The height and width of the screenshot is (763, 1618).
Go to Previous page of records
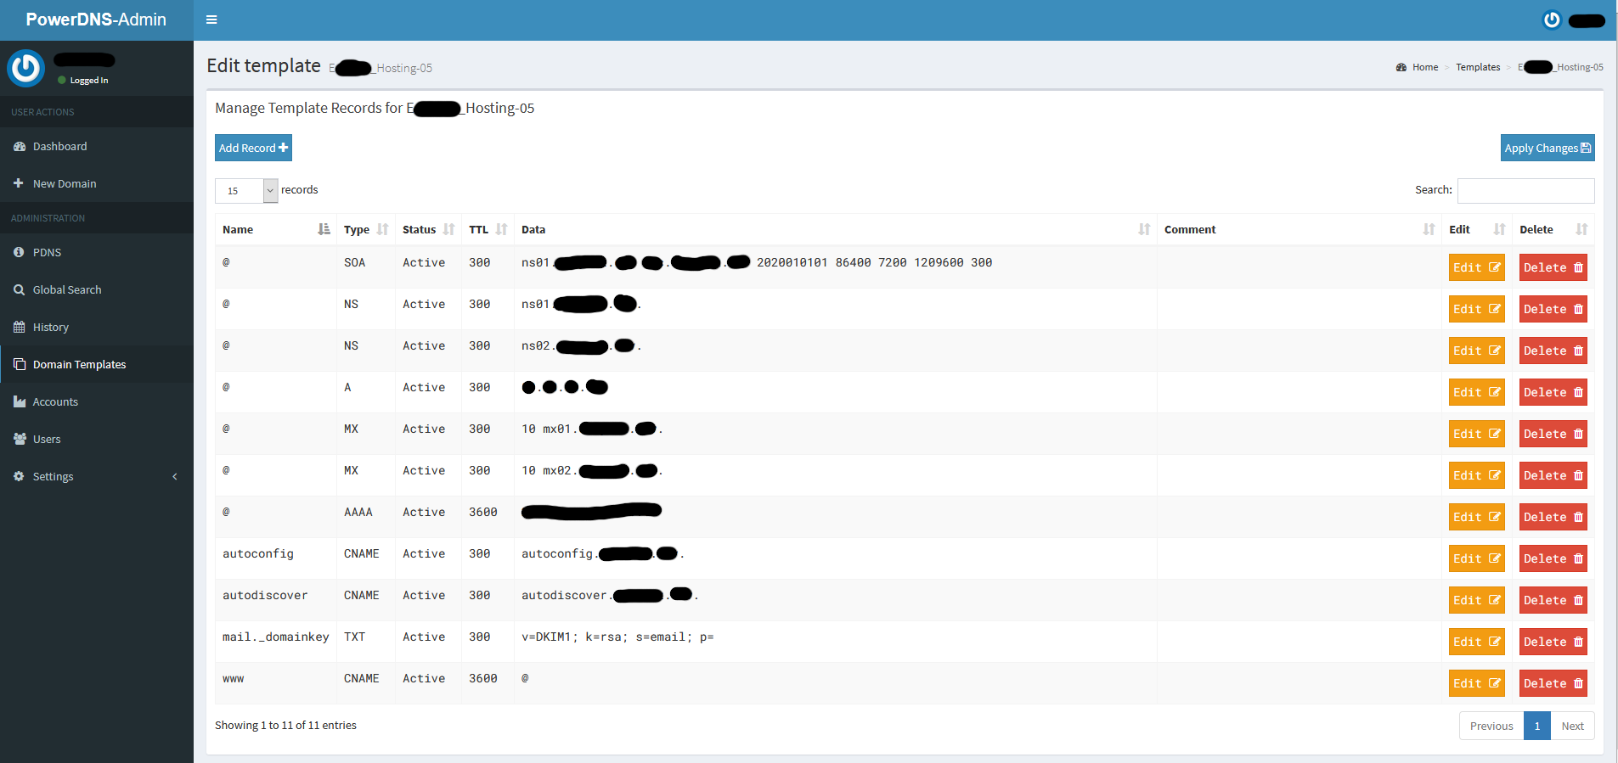pyautogui.click(x=1491, y=726)
